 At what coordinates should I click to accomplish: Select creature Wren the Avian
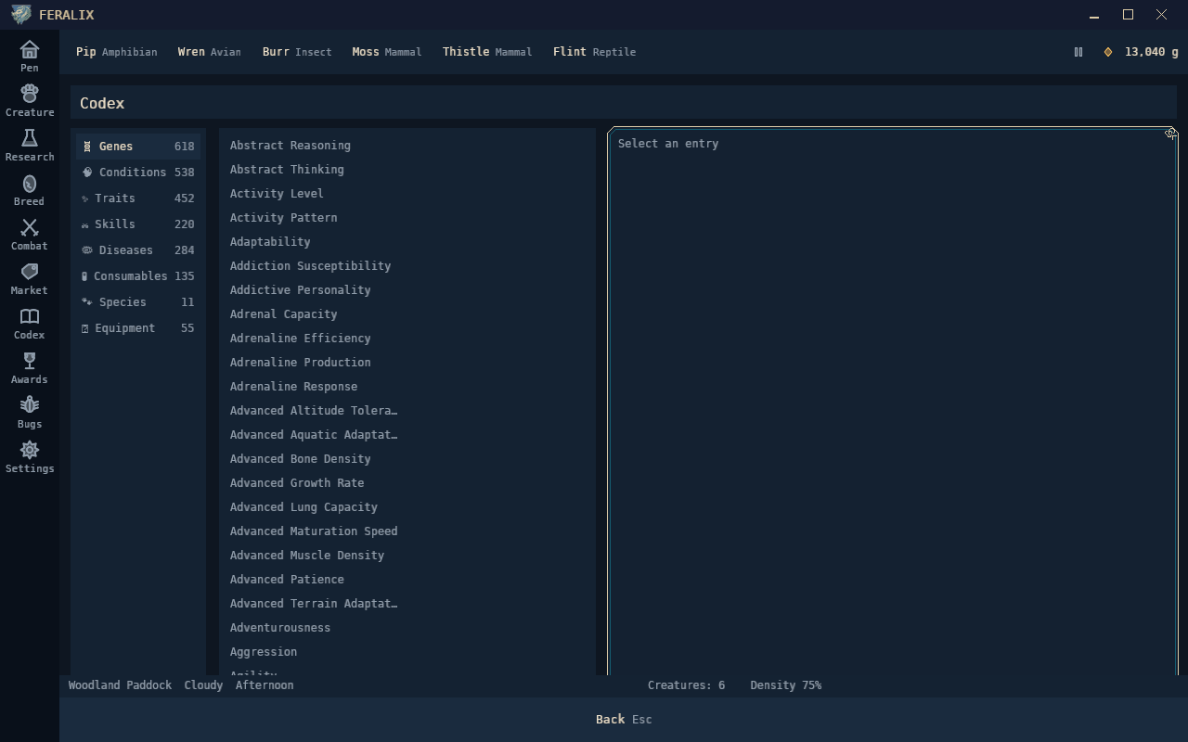210,52
